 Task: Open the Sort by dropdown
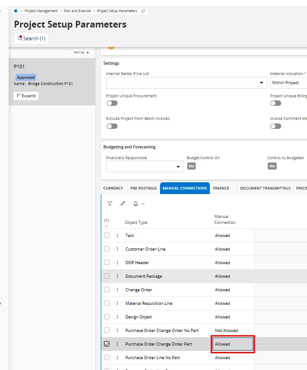pos(81,52)
